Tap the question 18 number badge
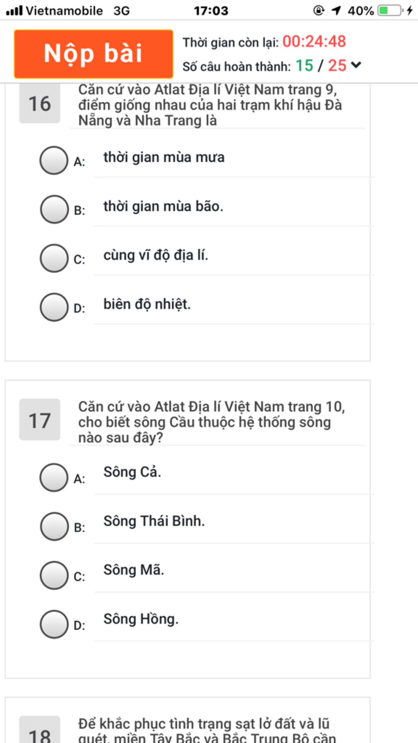 pos(40,731)
